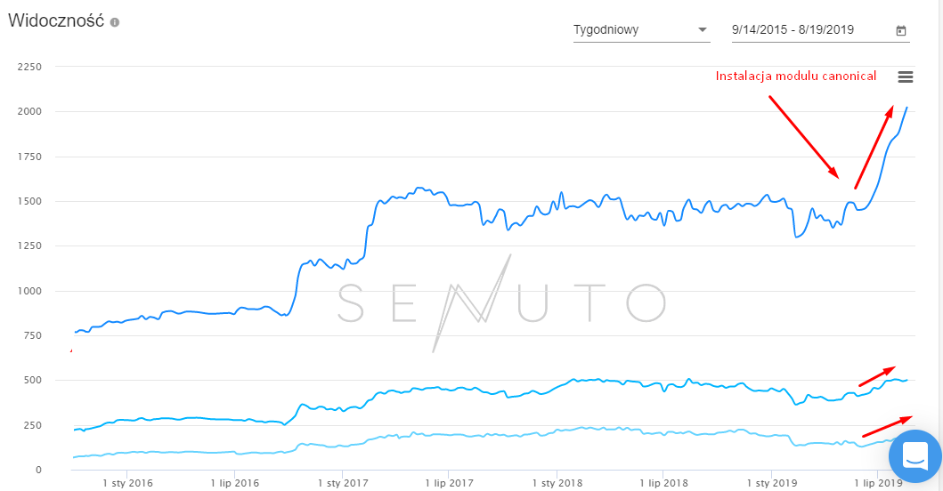Click the long red arrow pointing down-right

coord(803,136)
